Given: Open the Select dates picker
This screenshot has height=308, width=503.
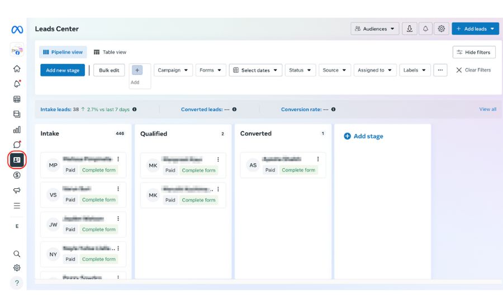Looking at the screenshot, I should pyautogui.click(x=255, y=70).
